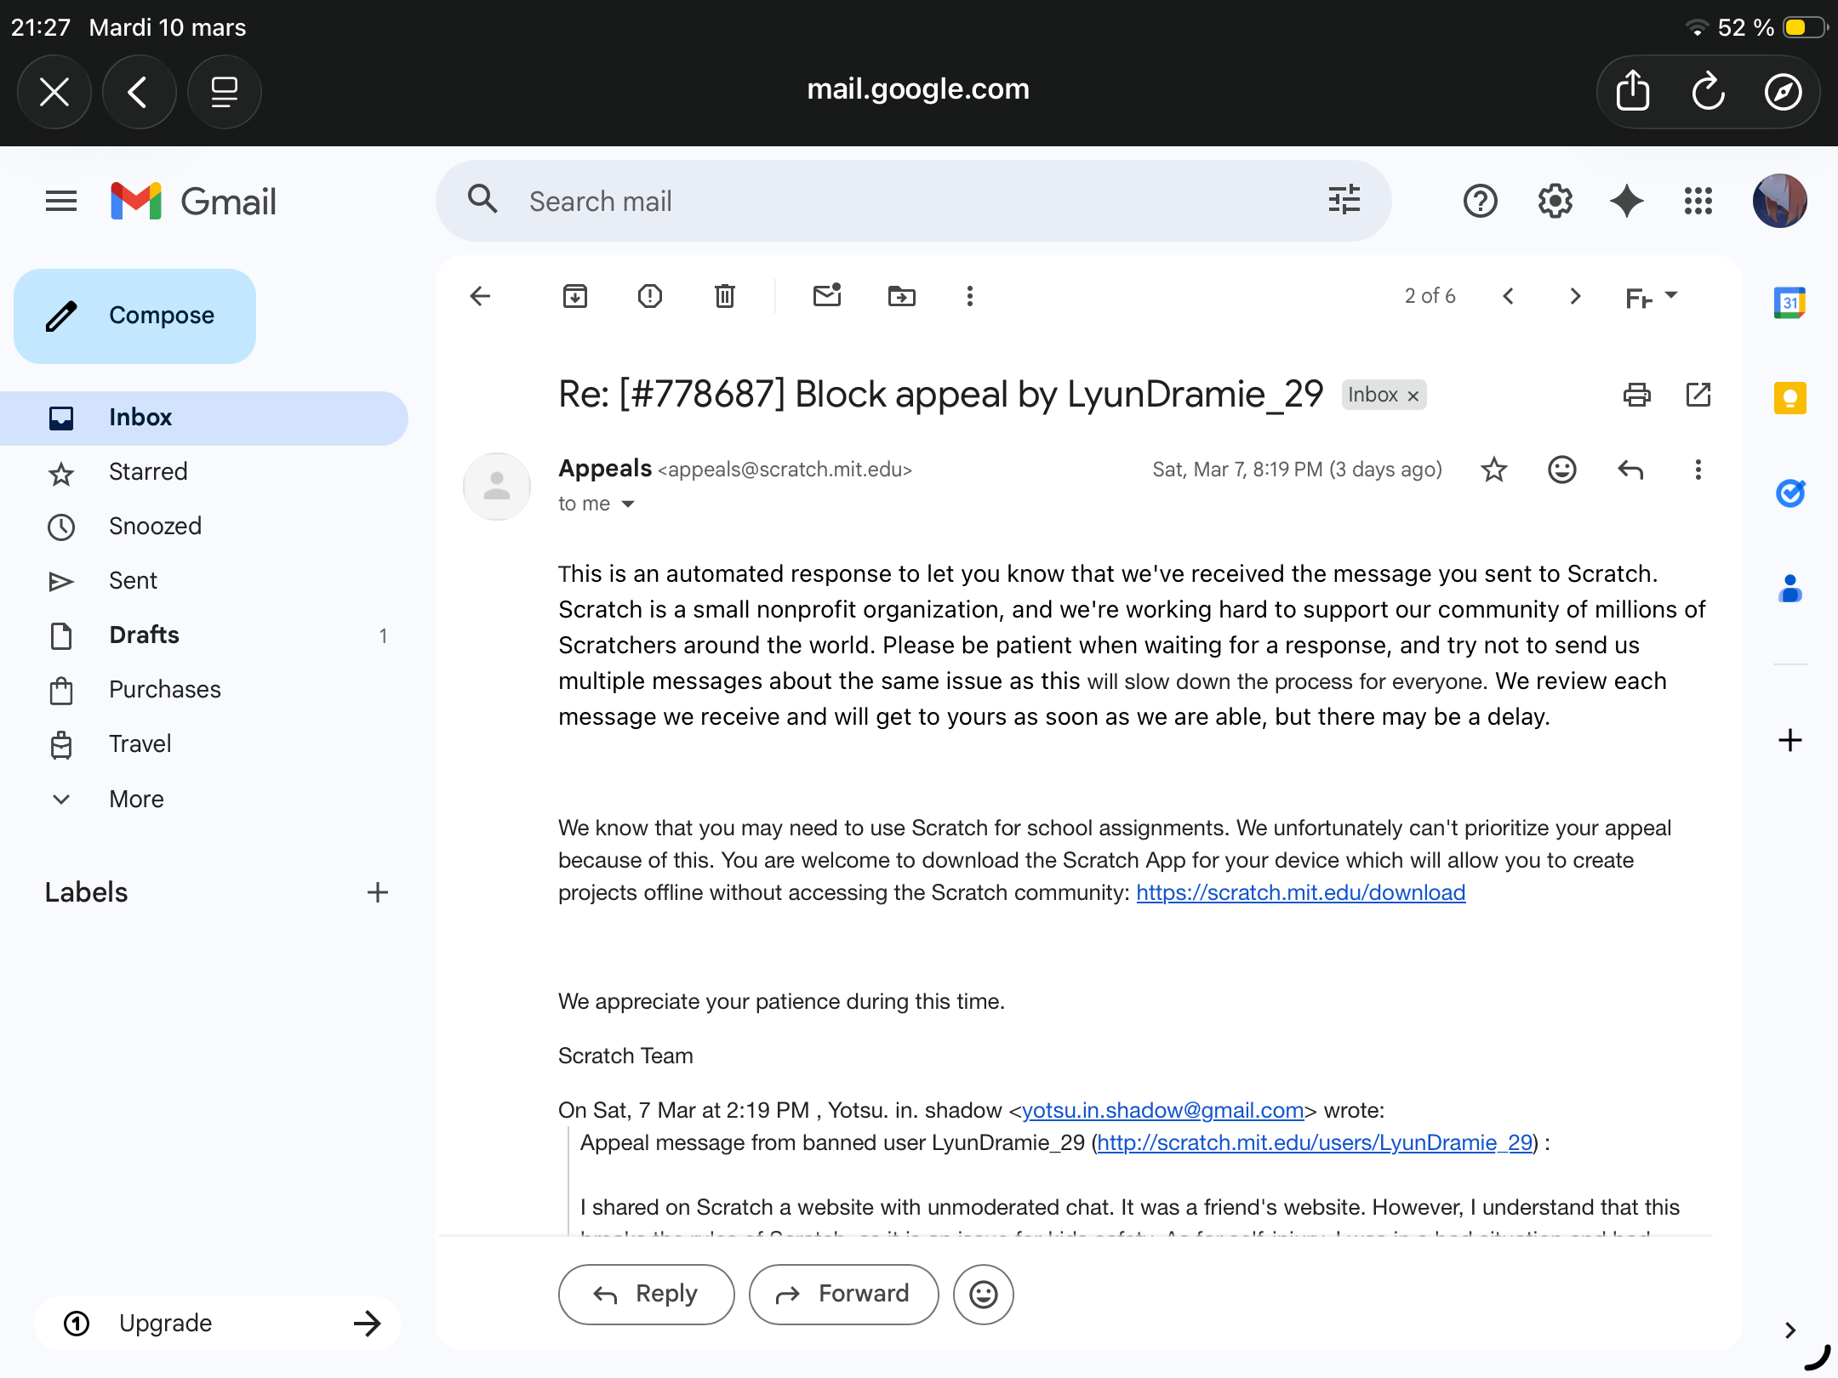Click the Move to folder icon

click(x=902, y=296)
